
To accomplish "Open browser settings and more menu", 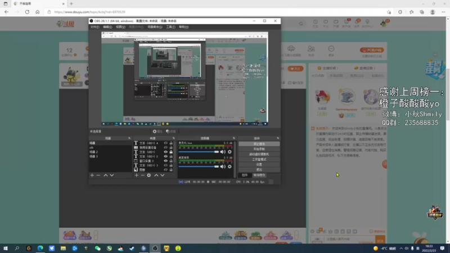I will click(x=443, y=12).
